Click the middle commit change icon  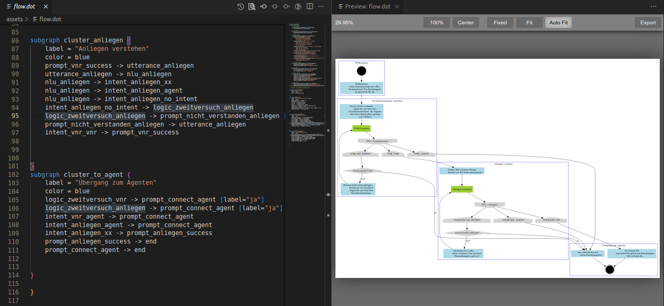[275, 6]
